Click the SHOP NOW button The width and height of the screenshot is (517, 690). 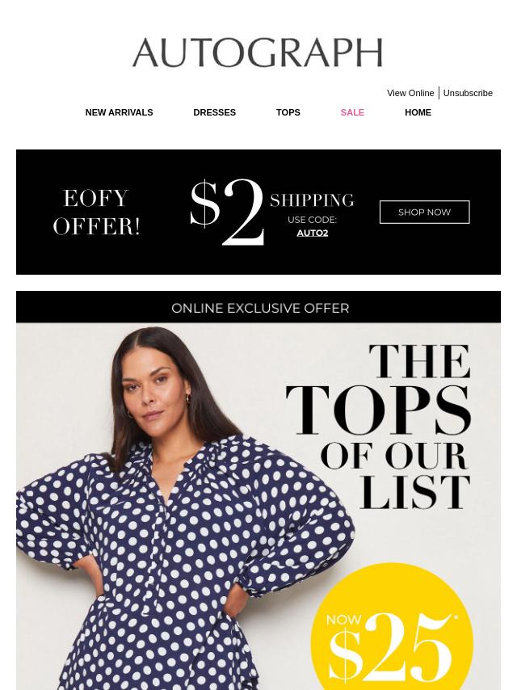coord(425,212)
